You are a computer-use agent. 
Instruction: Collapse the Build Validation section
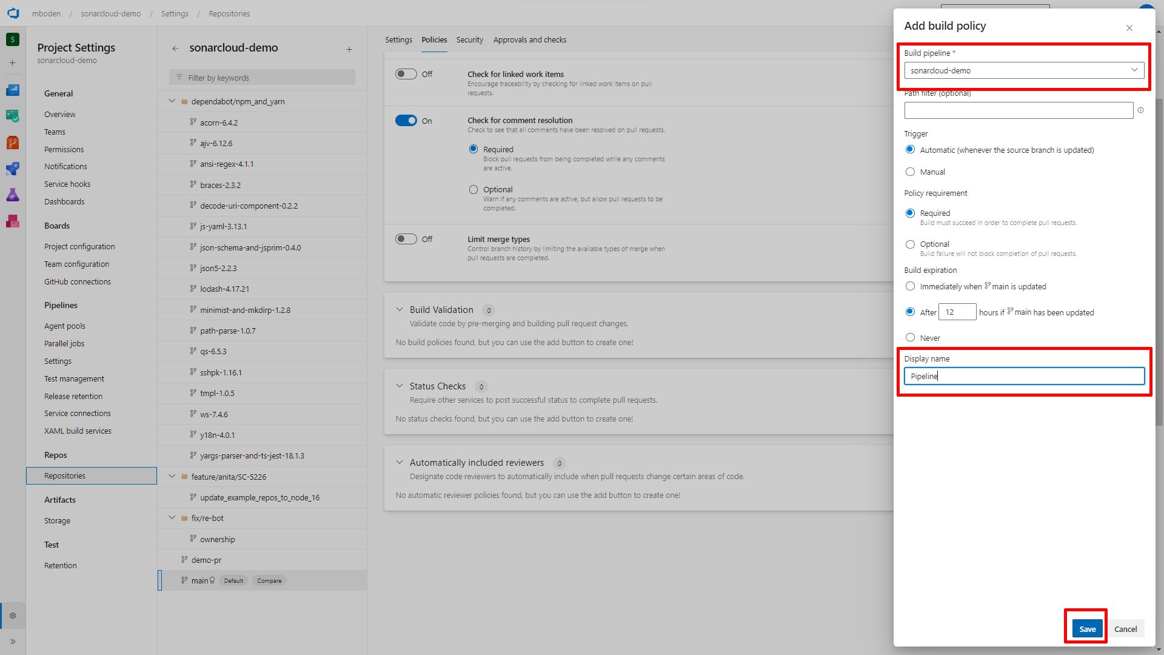(x=400, y=309)
